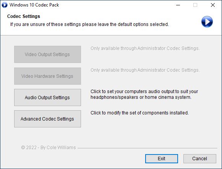Click the Cancel button
This screenshot has height=169, width=222.
(199, 159)
